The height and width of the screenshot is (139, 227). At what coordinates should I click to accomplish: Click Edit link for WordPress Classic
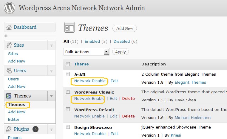[113, 99]
